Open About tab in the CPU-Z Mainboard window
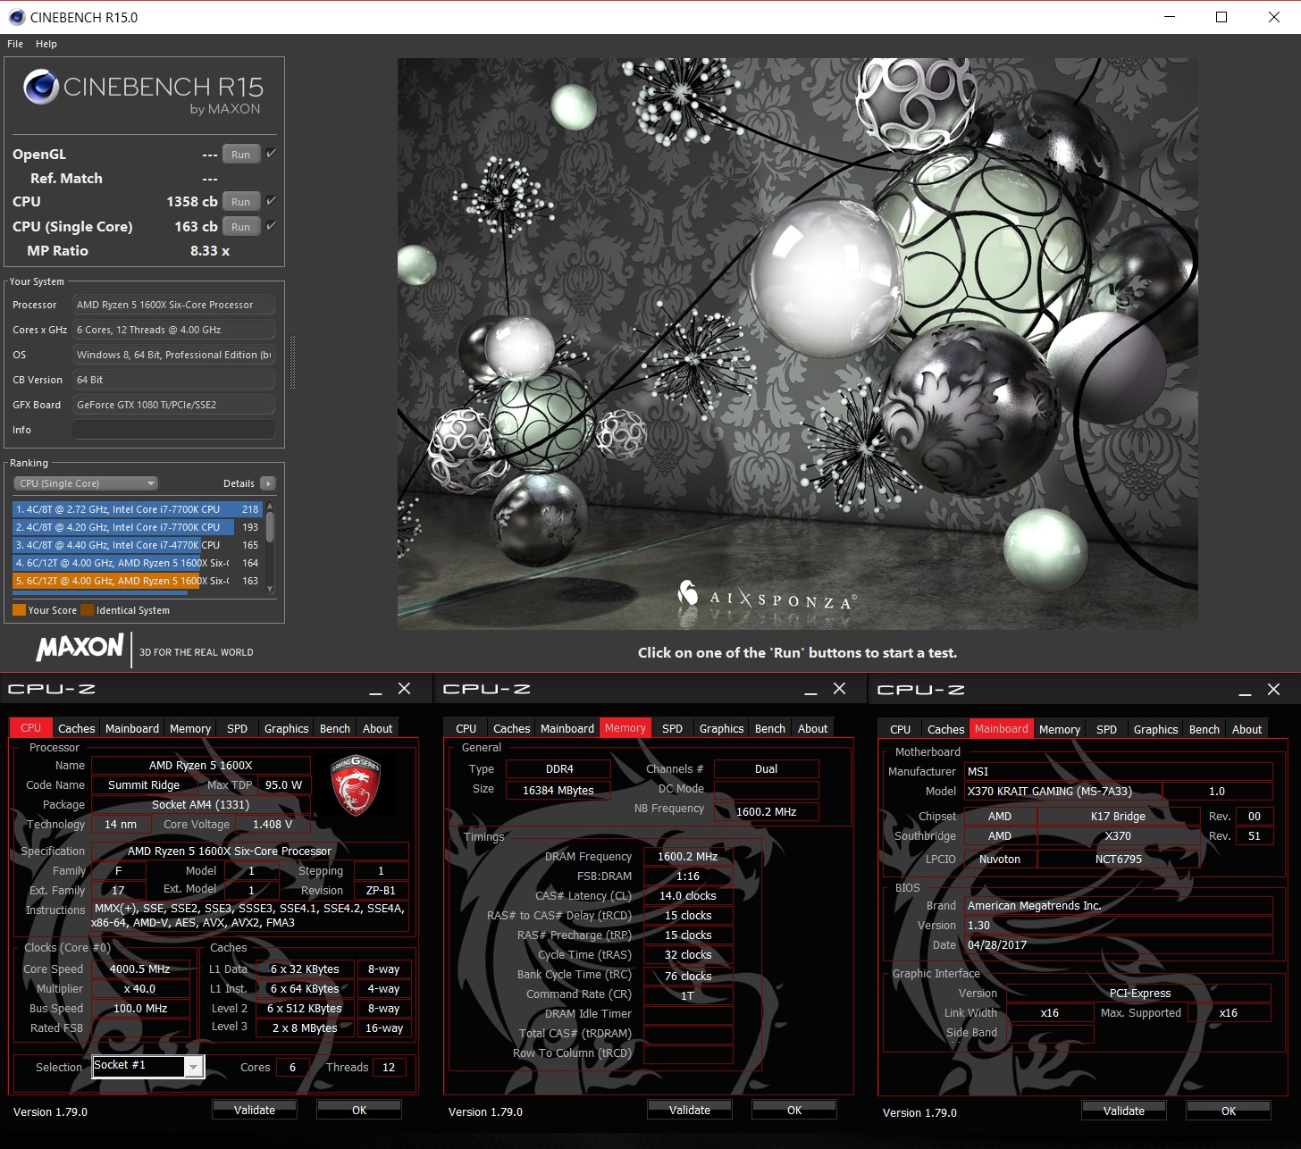This screenshot has width=1301, height=1149. click(1247, 729)
